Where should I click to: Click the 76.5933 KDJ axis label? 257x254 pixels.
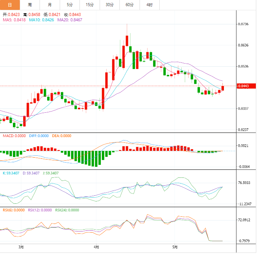[x=244, y=183]
